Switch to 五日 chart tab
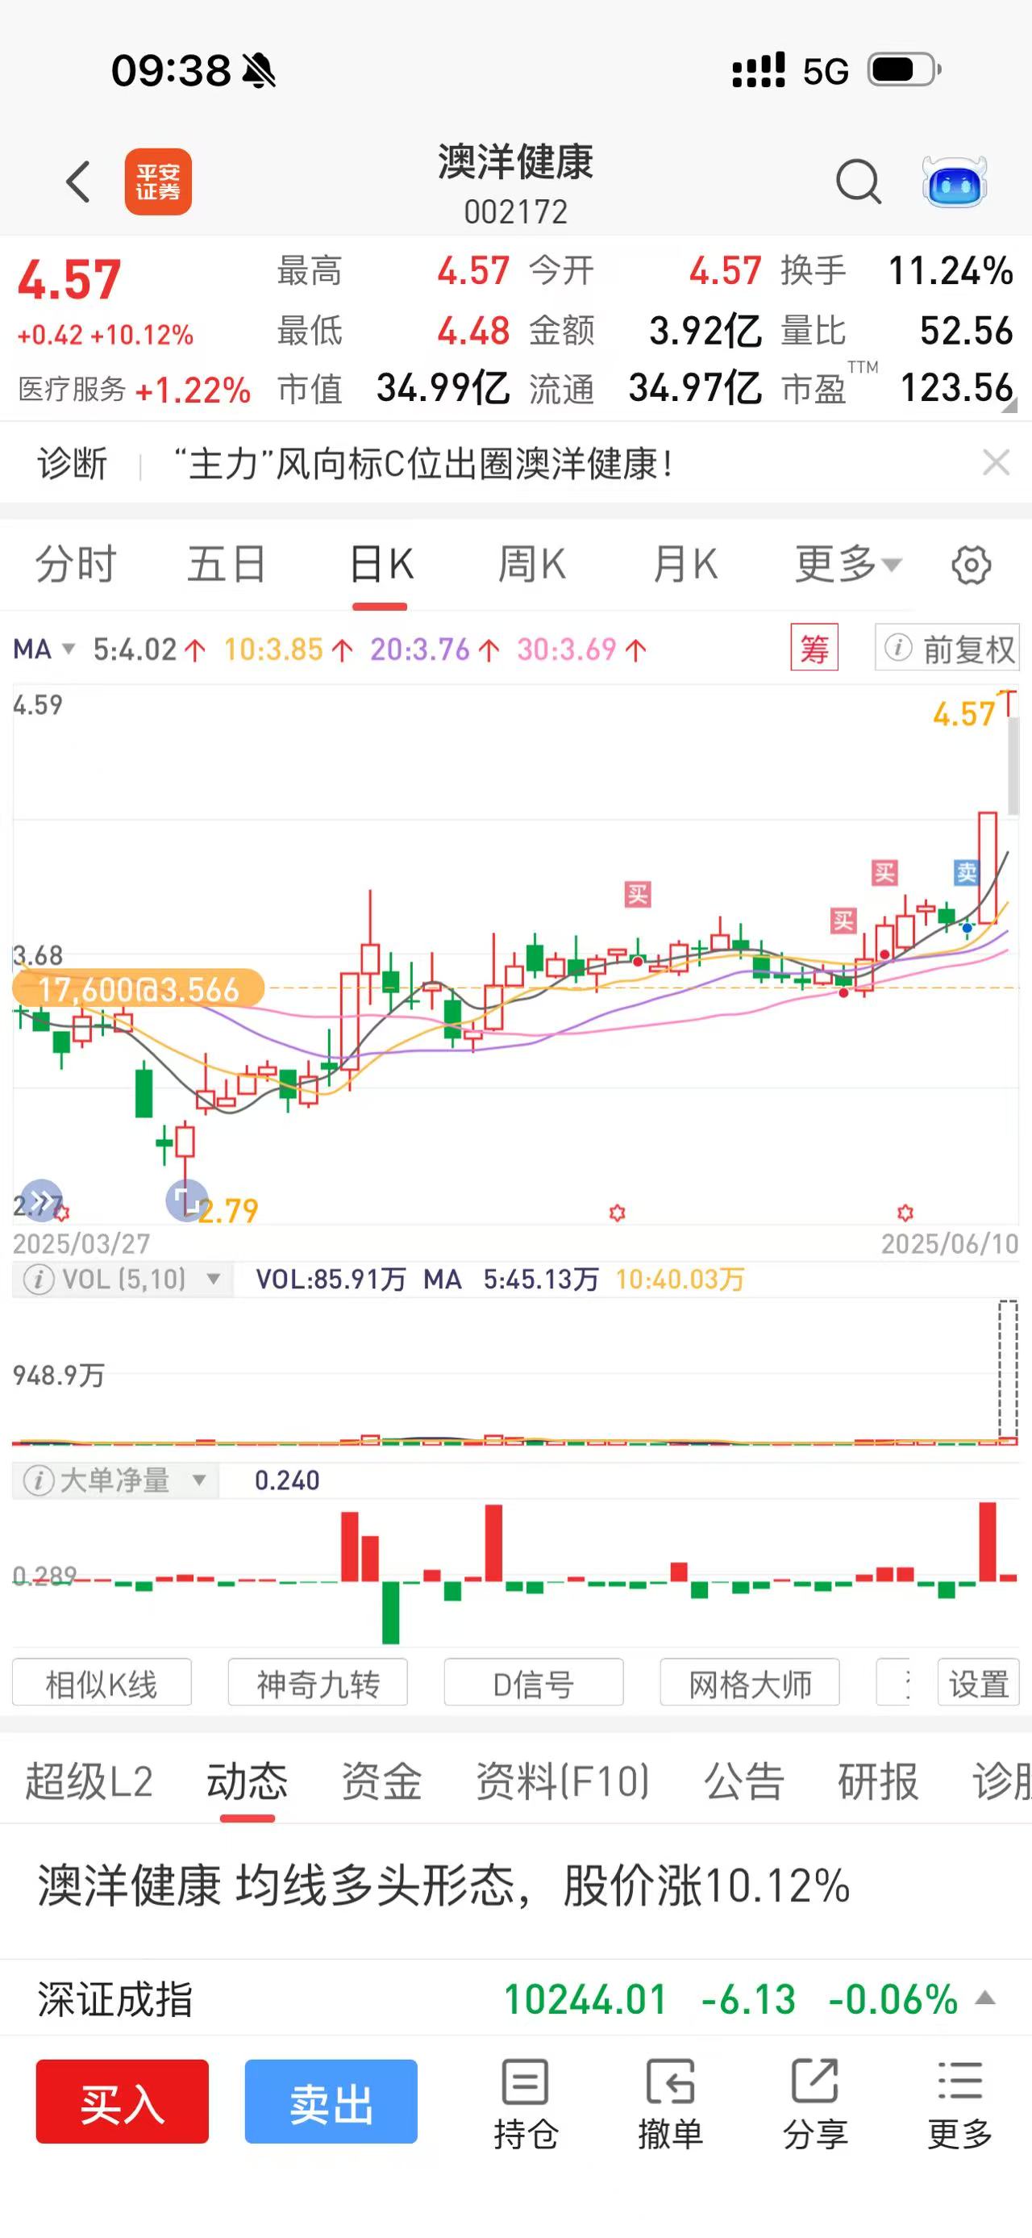The image size is (1032, 2238). 227,565
